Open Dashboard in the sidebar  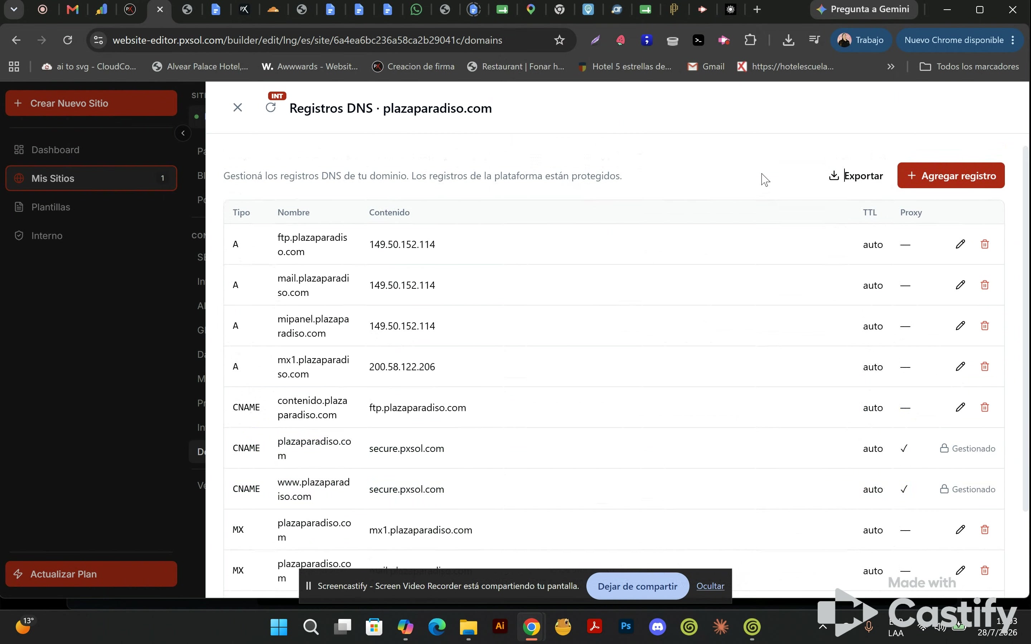pos(91,150)
